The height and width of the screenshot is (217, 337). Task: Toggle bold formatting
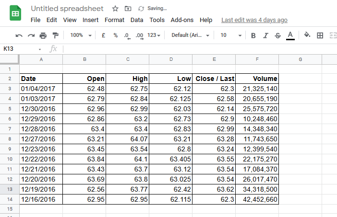click(253, 35)
